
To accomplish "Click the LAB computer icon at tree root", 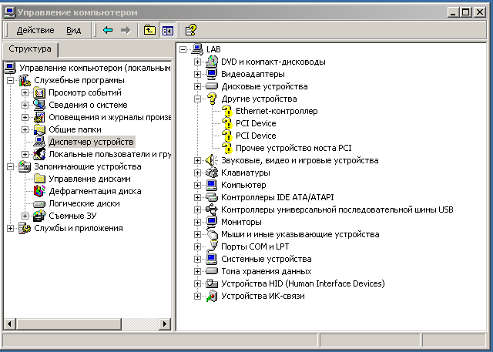I will [x=197, y=49].
